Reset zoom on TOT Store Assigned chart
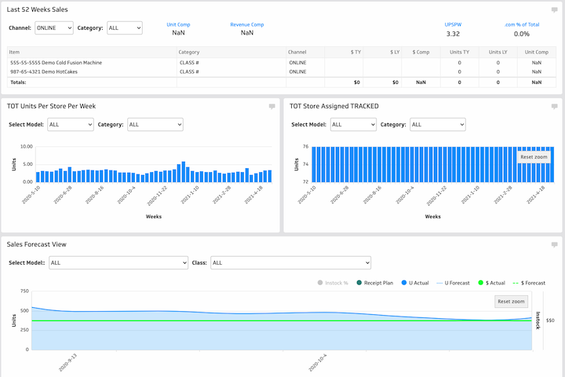565x377 pixels. point(534,157)
